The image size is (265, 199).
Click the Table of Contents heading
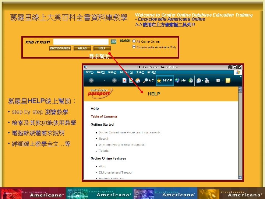pyautogui.click(x=104, y=116)
